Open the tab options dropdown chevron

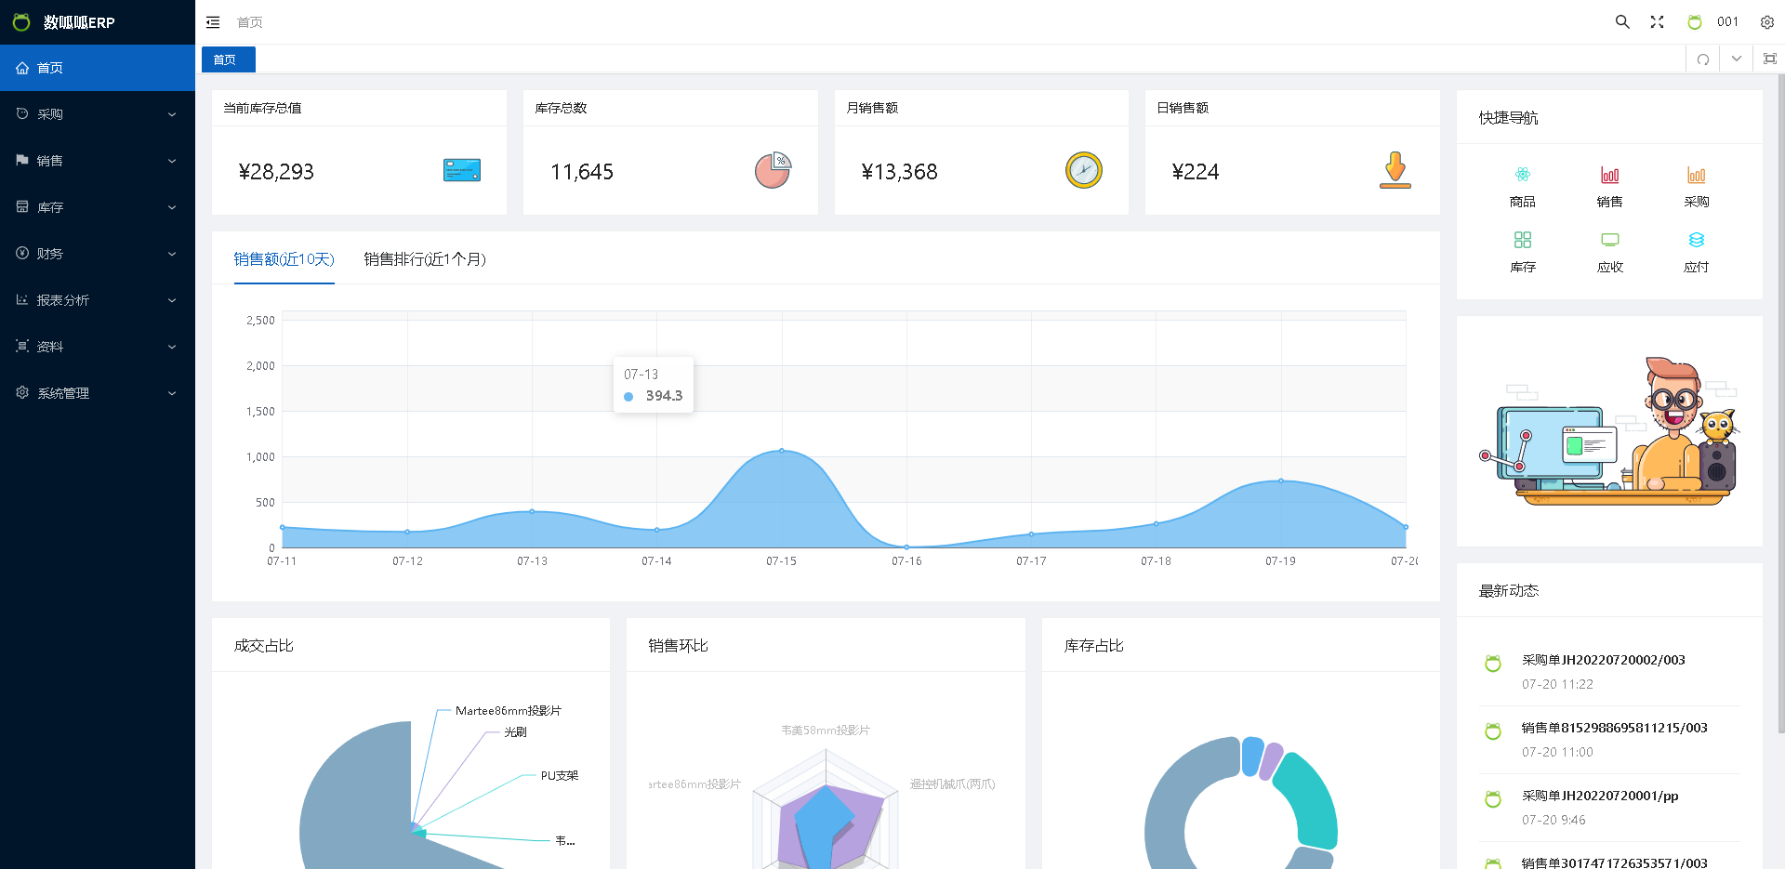pos(1737,59)
